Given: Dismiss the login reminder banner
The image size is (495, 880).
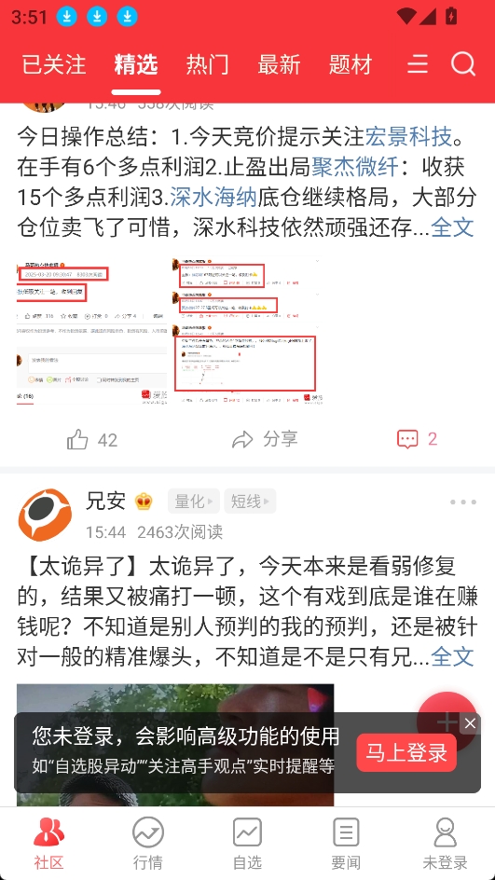Looking at the screenshot, I should point(470,724).
